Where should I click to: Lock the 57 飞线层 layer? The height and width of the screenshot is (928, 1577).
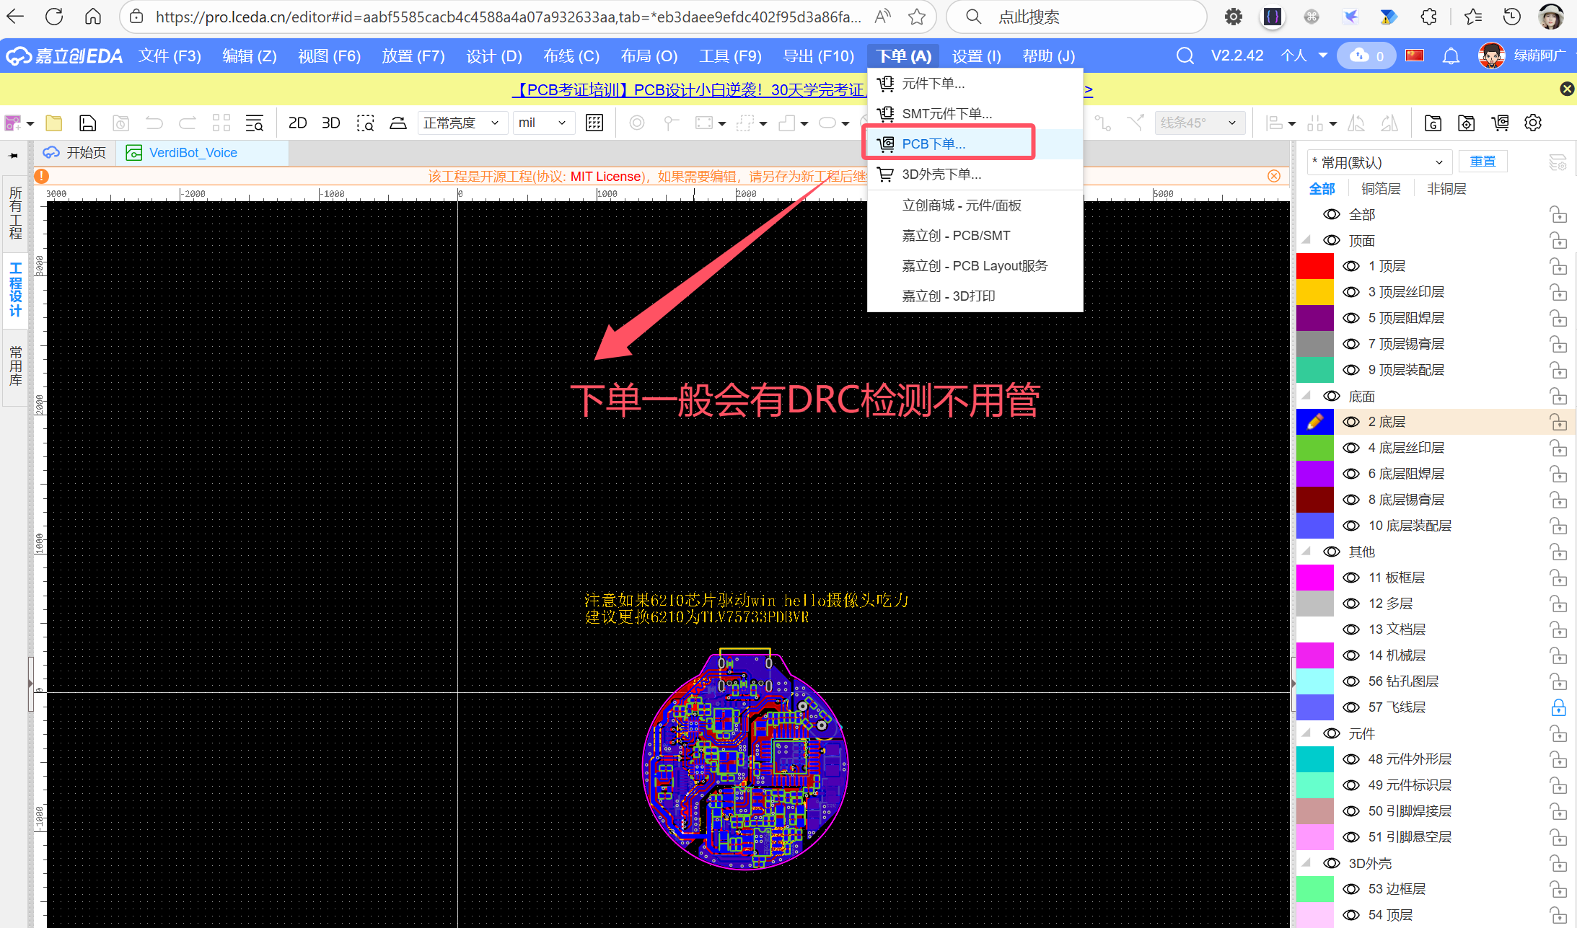(1558, 707)
